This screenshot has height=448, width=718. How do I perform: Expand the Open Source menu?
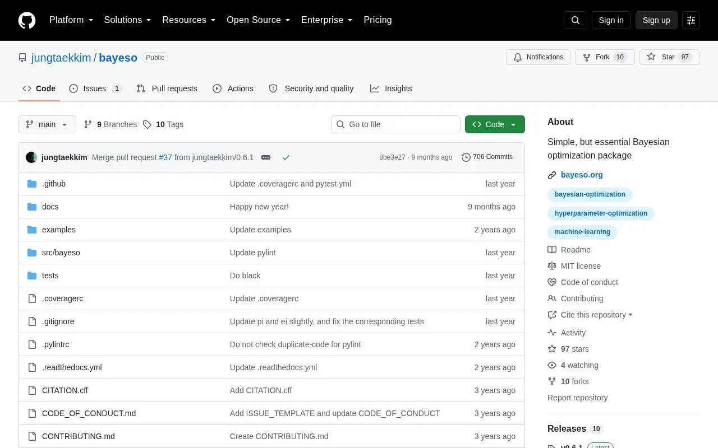(259, 20)
